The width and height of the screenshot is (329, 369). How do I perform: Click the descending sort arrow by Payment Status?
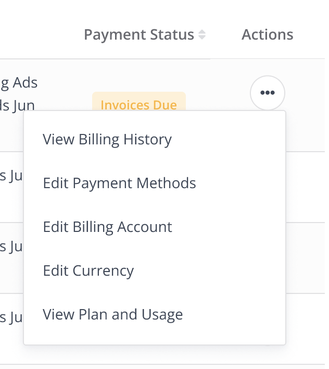(202, 38)
